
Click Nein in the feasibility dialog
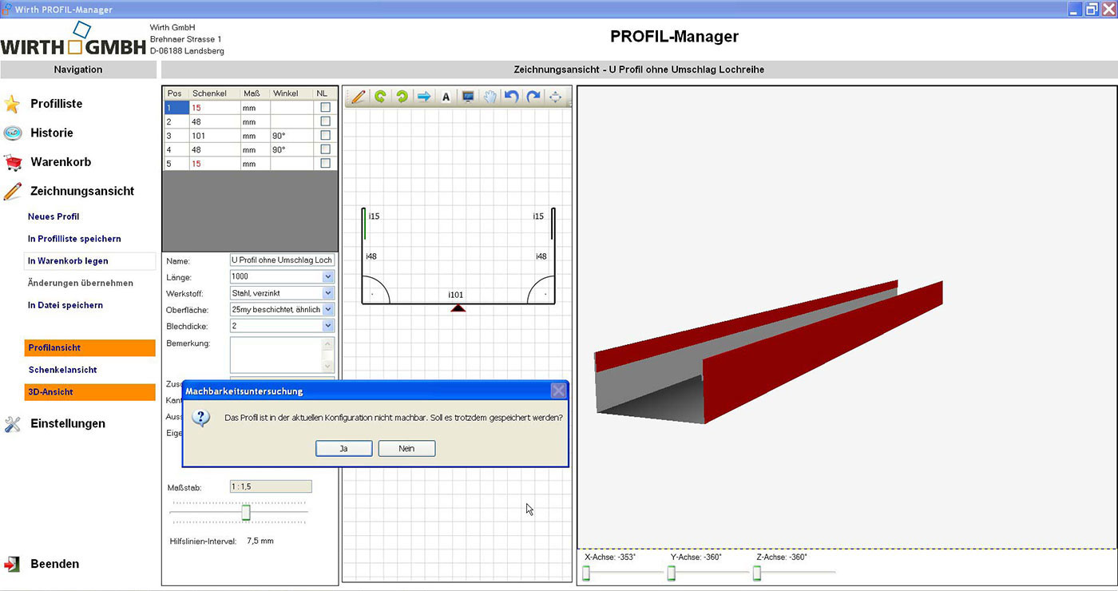[406, 449]
